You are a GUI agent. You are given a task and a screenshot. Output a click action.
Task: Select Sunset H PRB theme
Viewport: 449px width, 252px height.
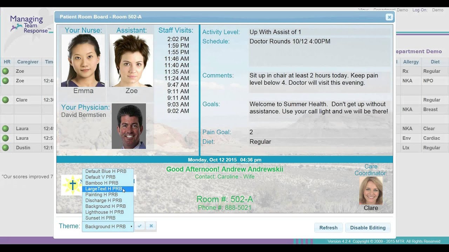coord(108,218)
